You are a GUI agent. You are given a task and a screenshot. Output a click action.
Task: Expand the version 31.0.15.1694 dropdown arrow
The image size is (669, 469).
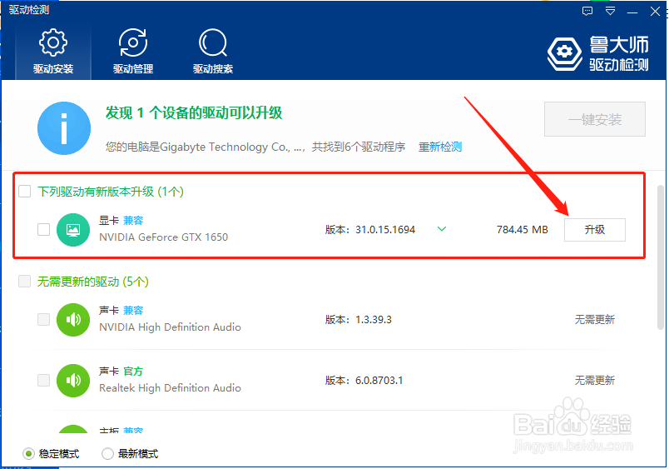(442, 229)
